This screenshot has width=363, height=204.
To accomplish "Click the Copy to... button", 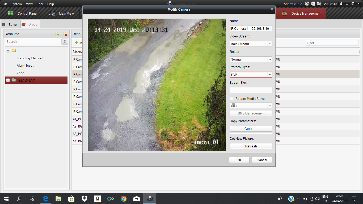I will pos(251,129).
